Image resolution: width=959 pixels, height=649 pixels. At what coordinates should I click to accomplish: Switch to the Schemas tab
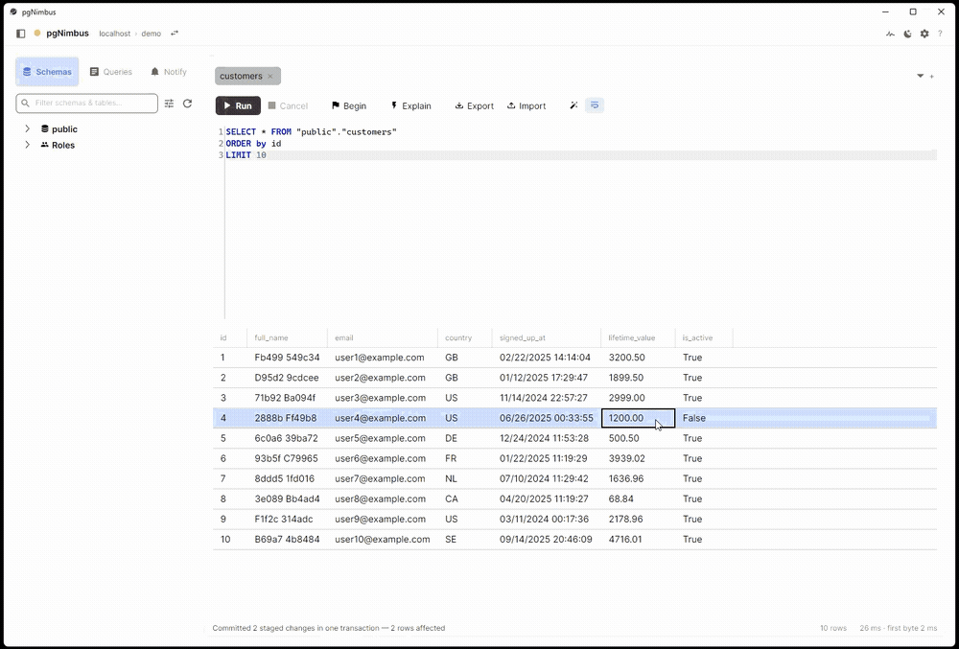point(47,72)
